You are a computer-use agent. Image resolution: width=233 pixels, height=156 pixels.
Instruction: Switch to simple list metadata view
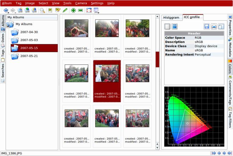click(x=167, y=27)
